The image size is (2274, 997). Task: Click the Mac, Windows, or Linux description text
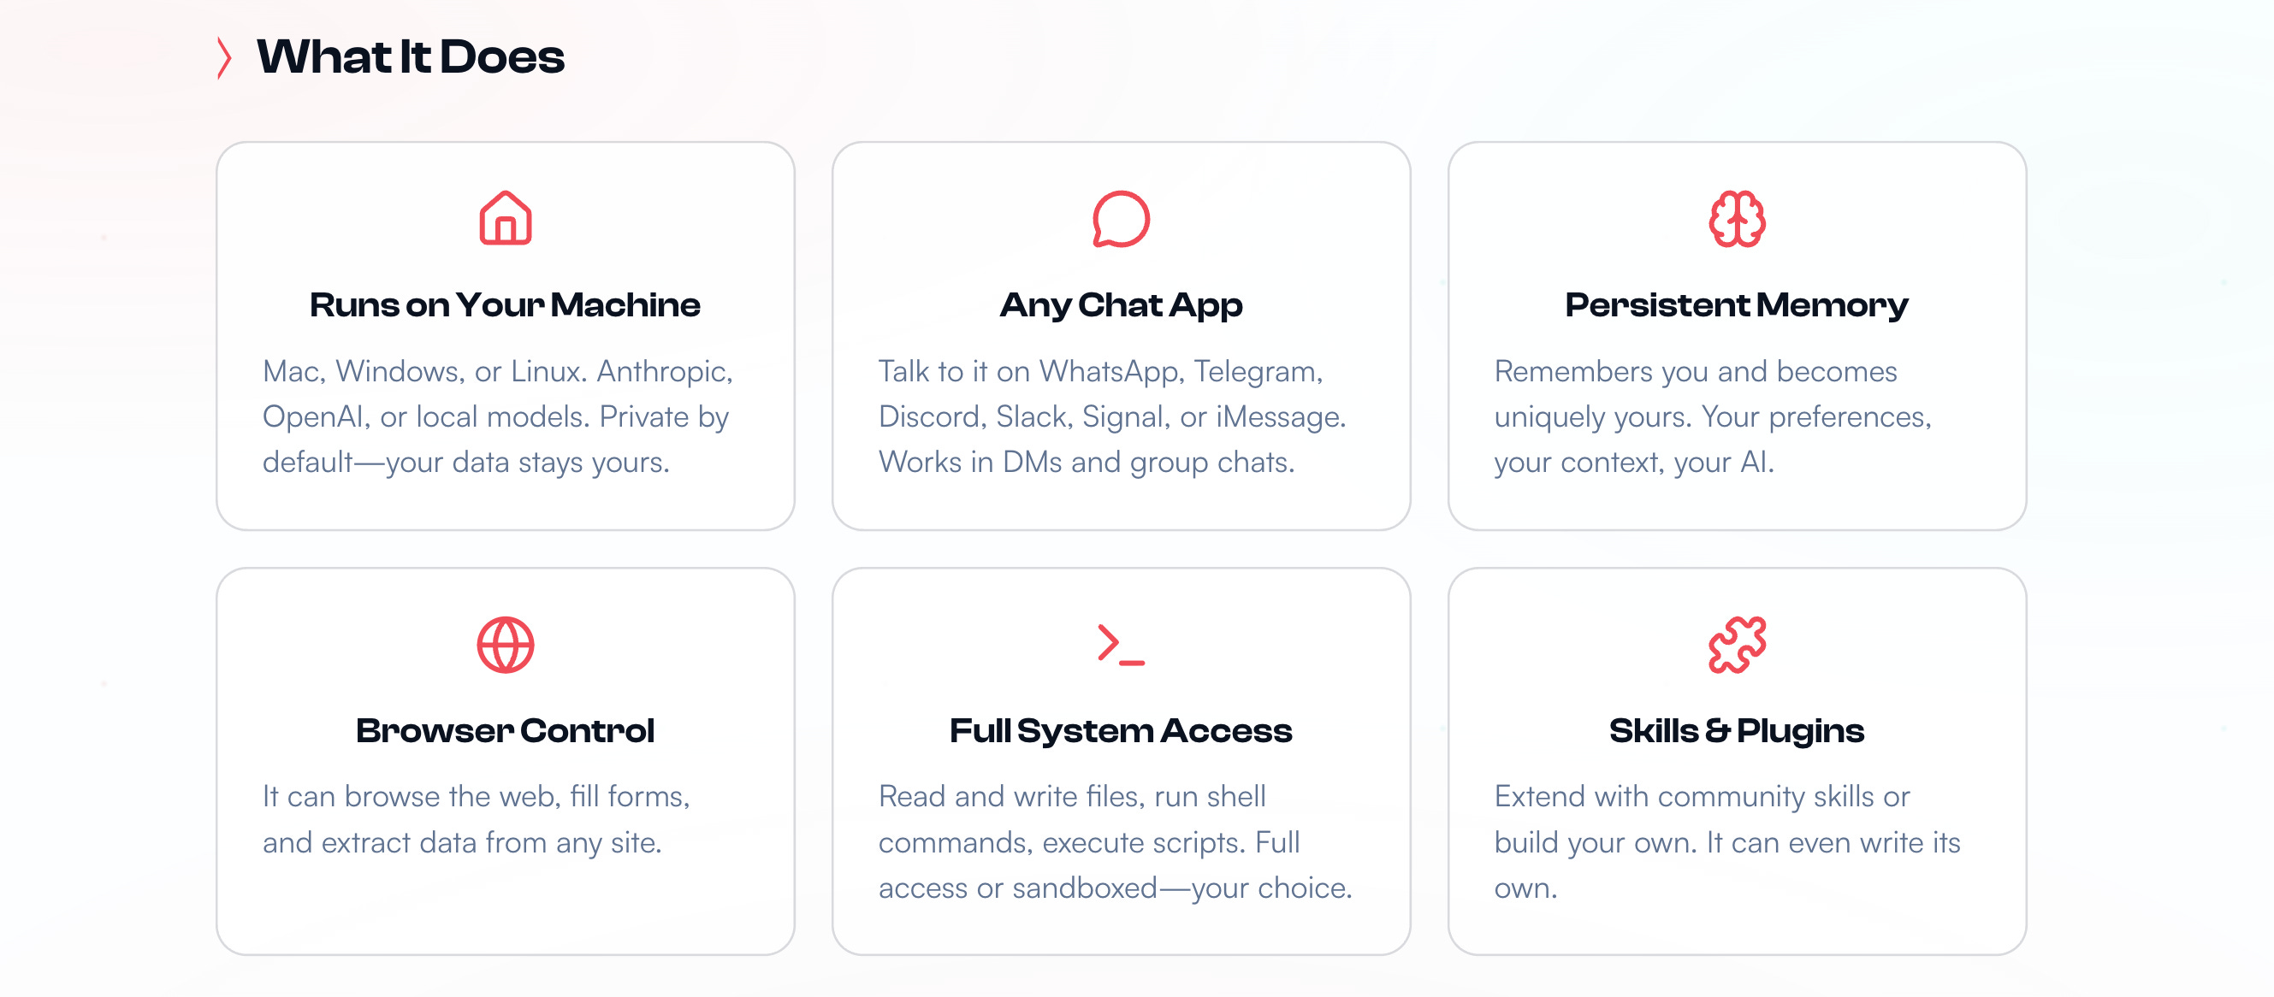click(498, 416)
